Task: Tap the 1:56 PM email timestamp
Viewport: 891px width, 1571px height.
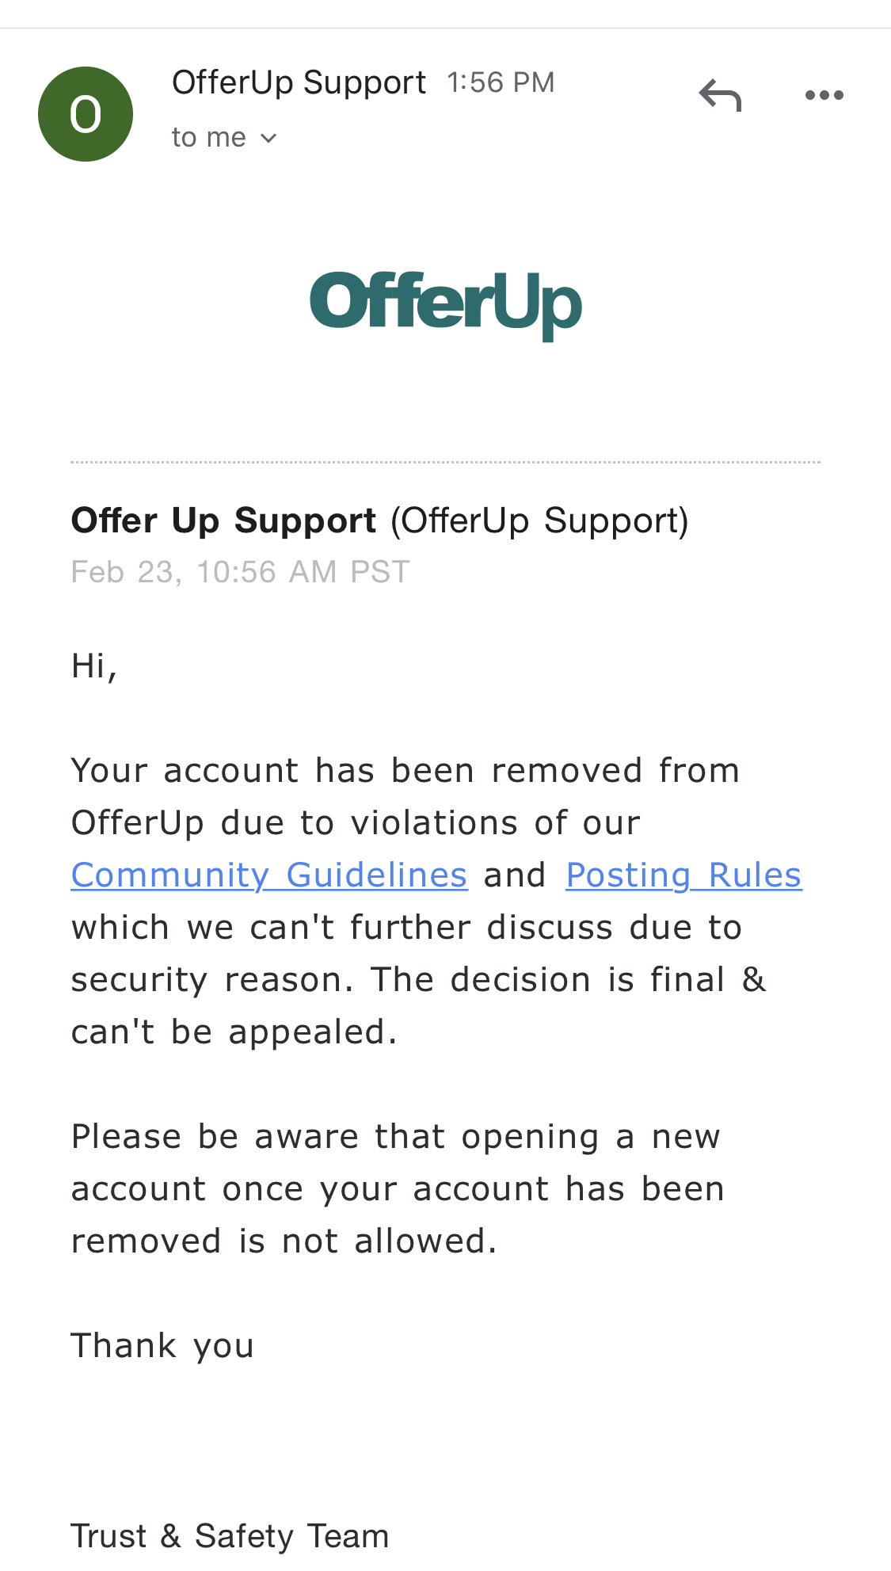Action: pyautogui.click(x=501, y=82)
